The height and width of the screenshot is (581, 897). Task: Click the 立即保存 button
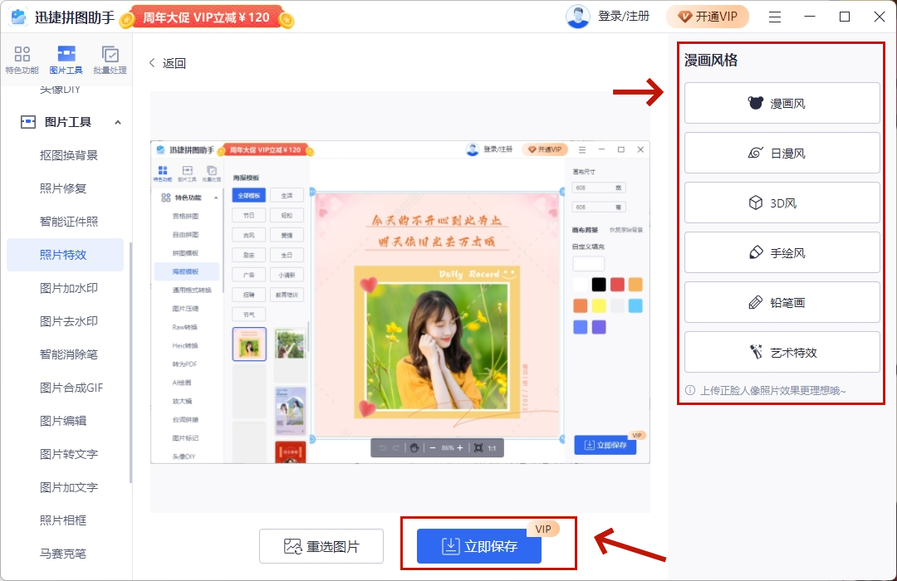pyautogui.click(x=479, y=546)
